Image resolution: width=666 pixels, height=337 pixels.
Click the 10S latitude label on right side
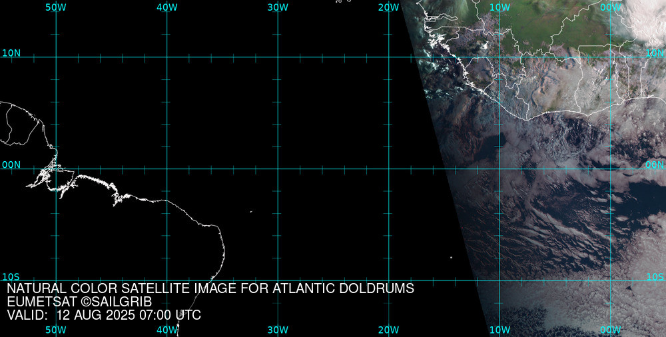point(655,276)
